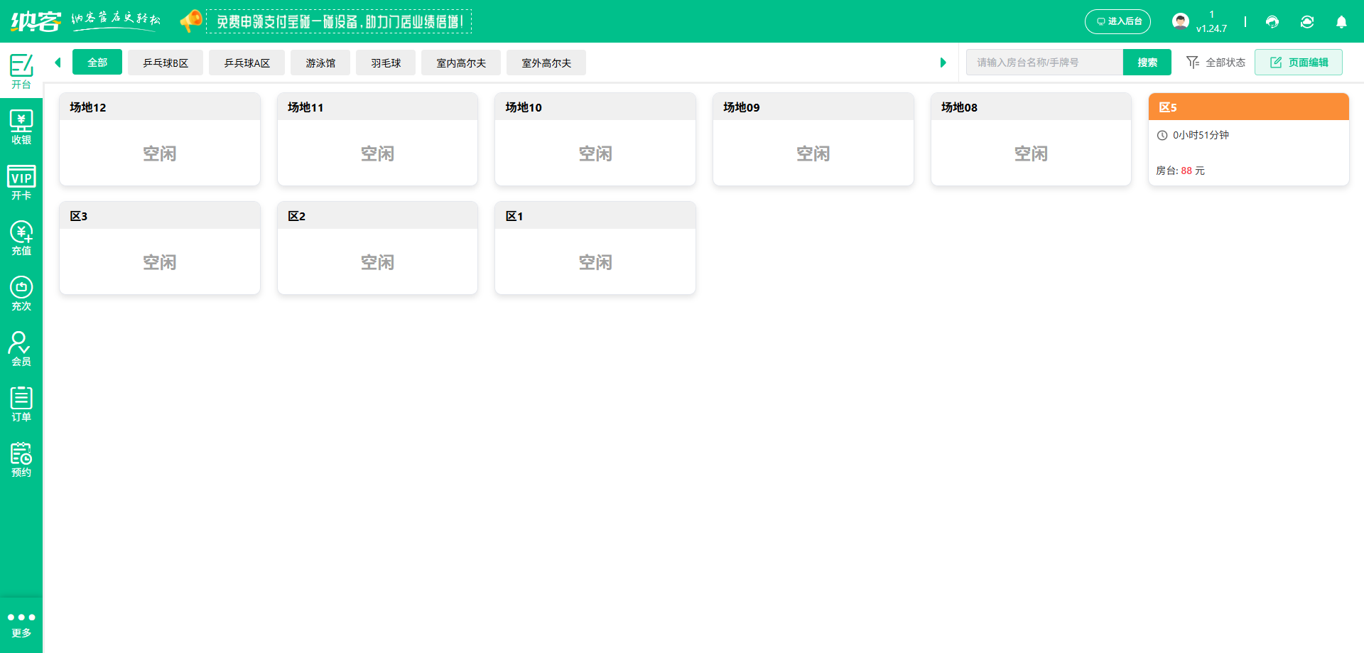Open the 预约 reservation sidebar icon
This screenshot has height=653, width=1364.
pos(21,460)
